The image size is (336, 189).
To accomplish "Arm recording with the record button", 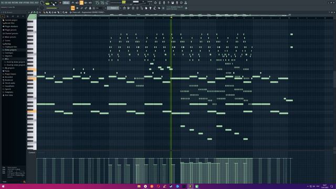I will (x=60, y=3).
